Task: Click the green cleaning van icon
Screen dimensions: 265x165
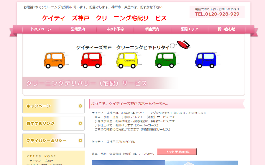Action: (x=165, y=60)
